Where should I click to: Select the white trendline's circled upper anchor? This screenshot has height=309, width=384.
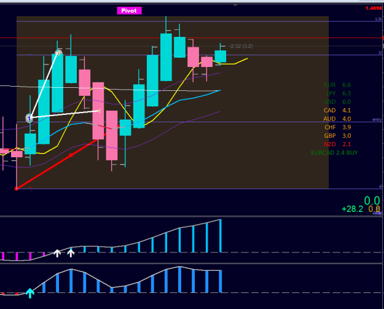tap(58, 53)
